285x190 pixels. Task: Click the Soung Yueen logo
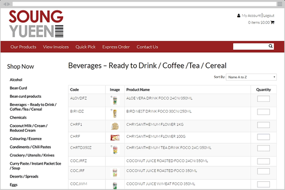(36, 24)
